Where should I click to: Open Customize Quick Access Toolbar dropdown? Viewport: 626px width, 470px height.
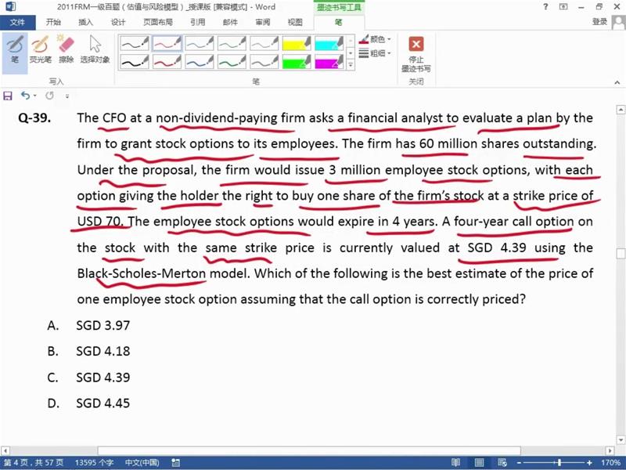point(67,96)
